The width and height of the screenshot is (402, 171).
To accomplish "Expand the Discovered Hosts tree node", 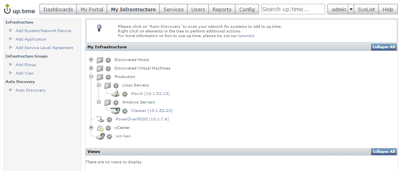I will click(91, 60).
